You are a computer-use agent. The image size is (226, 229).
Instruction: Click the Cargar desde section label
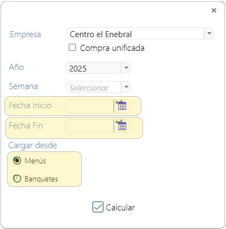[x=33, y=145]
